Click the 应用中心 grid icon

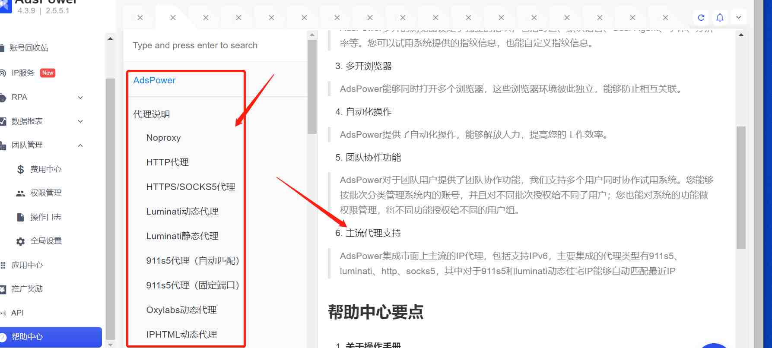point(3,265)
